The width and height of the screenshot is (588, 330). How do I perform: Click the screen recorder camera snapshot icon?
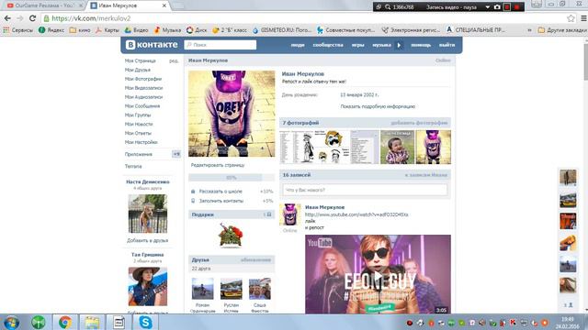click(x=497, y=6)
